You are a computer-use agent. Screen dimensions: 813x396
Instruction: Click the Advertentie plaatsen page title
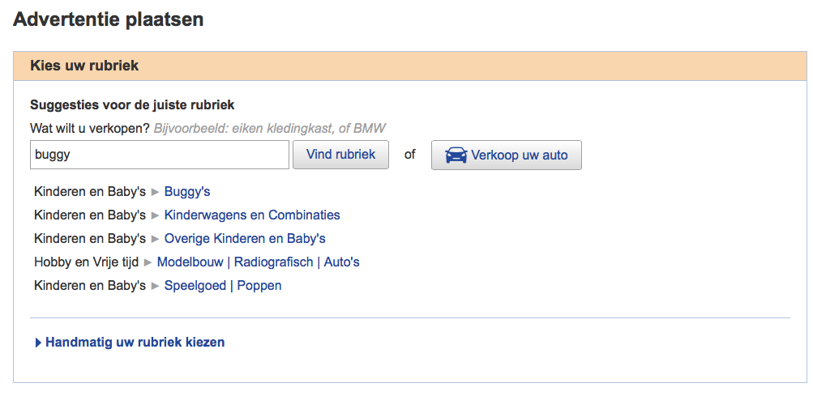[109, 19]
